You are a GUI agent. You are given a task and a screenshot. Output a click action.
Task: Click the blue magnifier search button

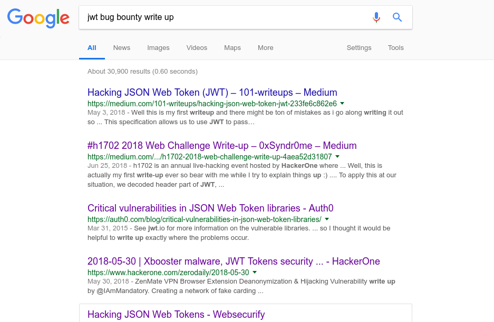click(398, 17)
